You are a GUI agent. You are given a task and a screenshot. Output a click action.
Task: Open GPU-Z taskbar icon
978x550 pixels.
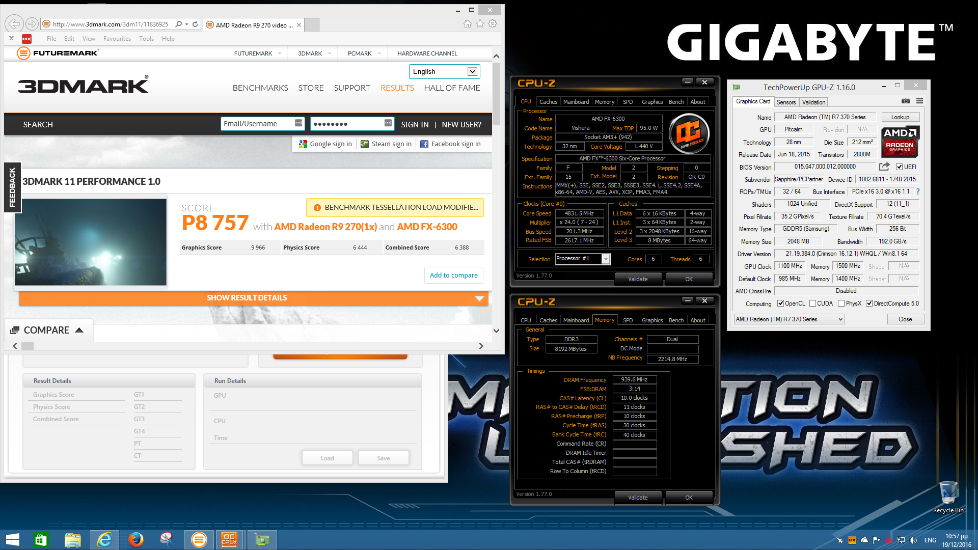coord(262,540)
